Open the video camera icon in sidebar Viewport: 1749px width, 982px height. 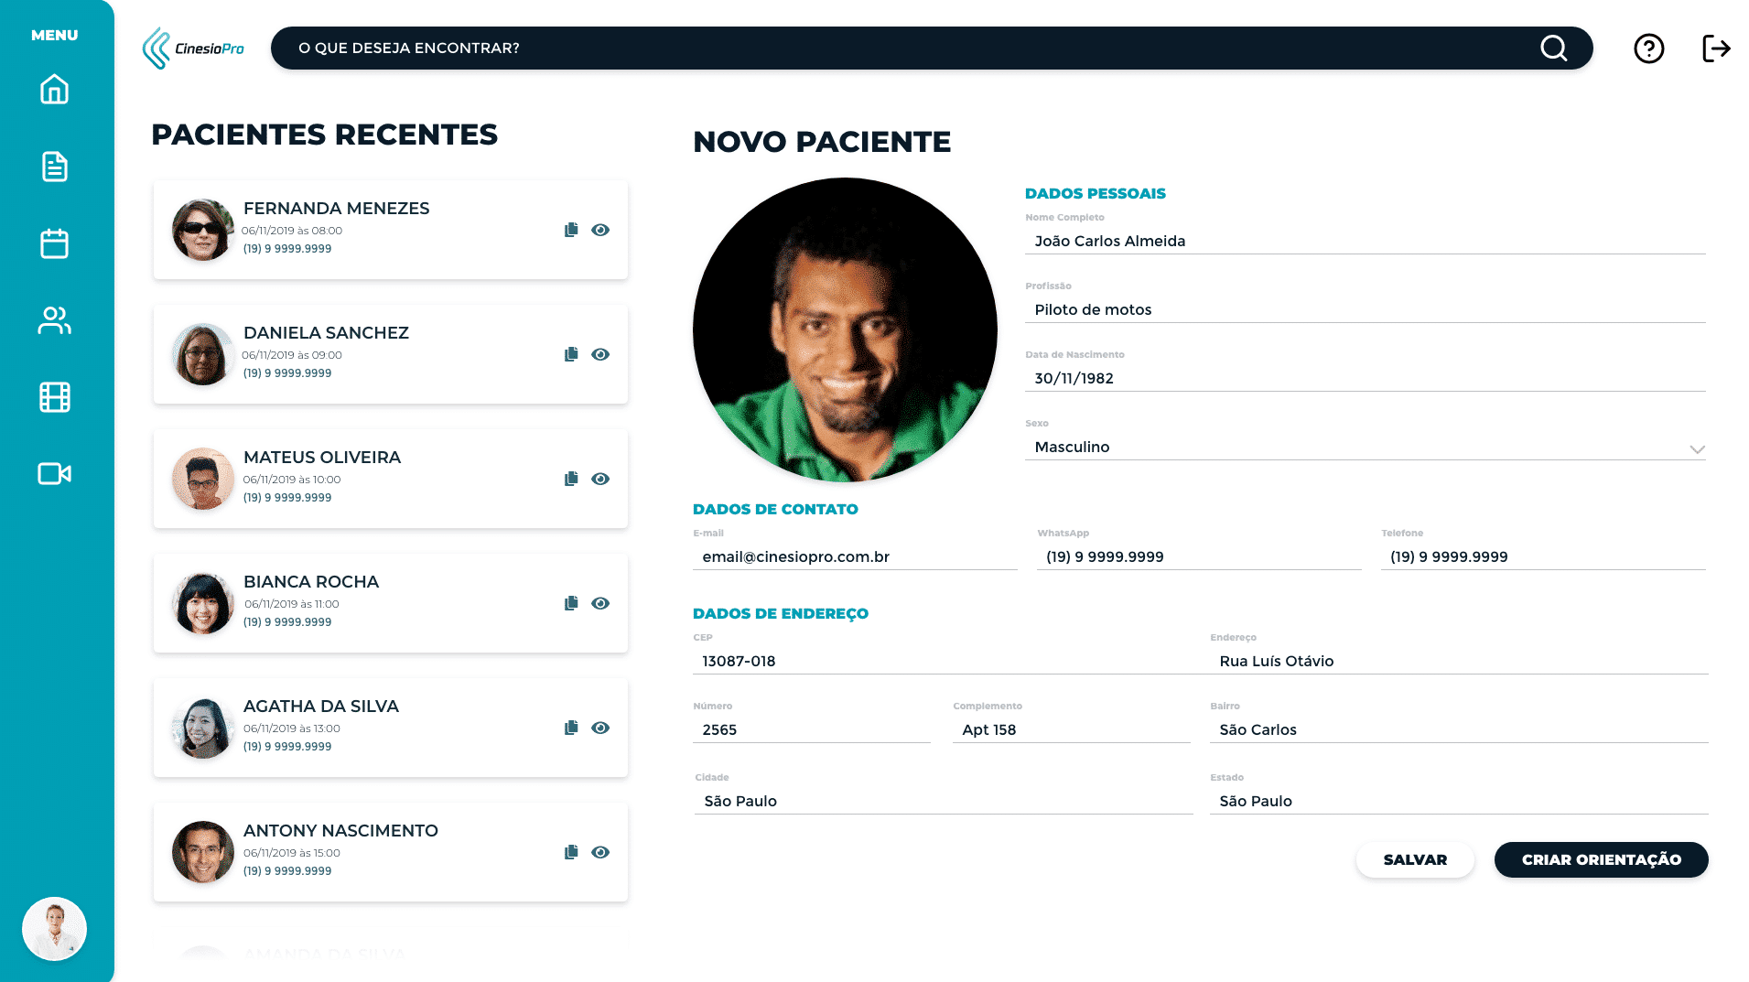click(54, 473)
